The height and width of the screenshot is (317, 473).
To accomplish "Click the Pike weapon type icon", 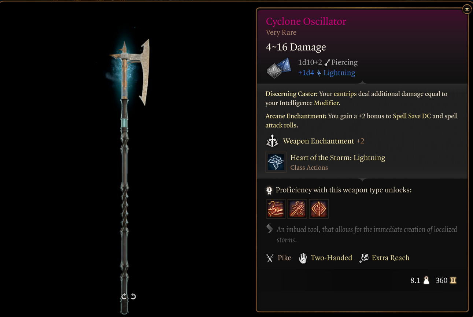I will pos(270,258).
